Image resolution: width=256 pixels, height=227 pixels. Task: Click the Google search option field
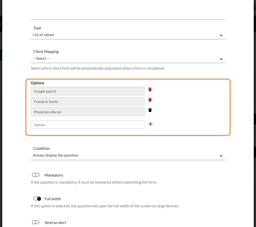87,91
